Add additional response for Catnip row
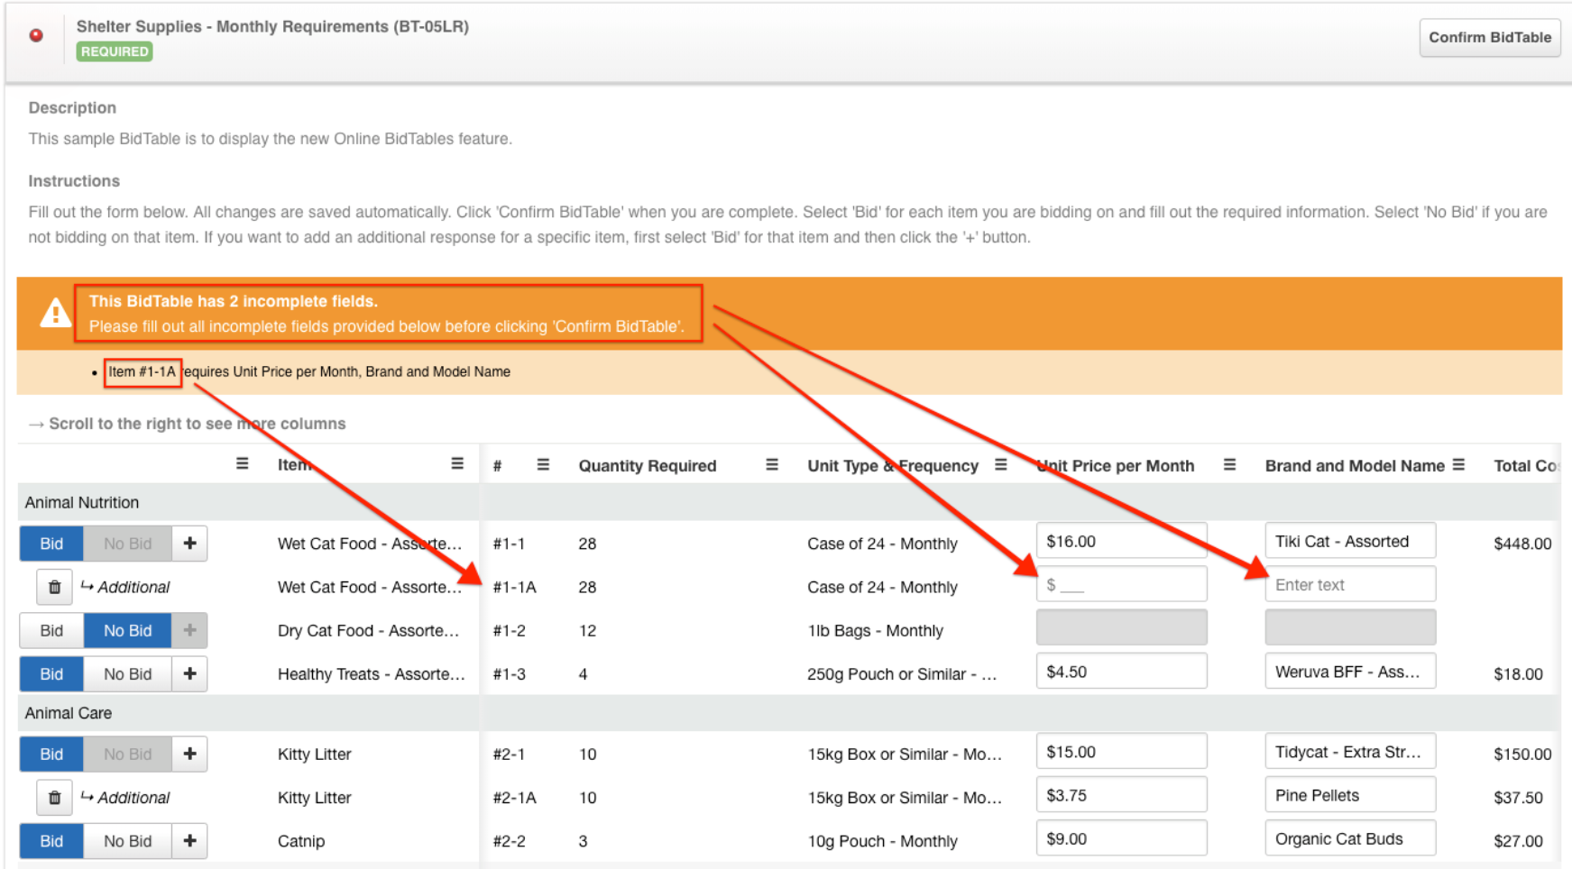Image resolution: width=1572 pixels, height=869 pixels. [x=189, y=841]
